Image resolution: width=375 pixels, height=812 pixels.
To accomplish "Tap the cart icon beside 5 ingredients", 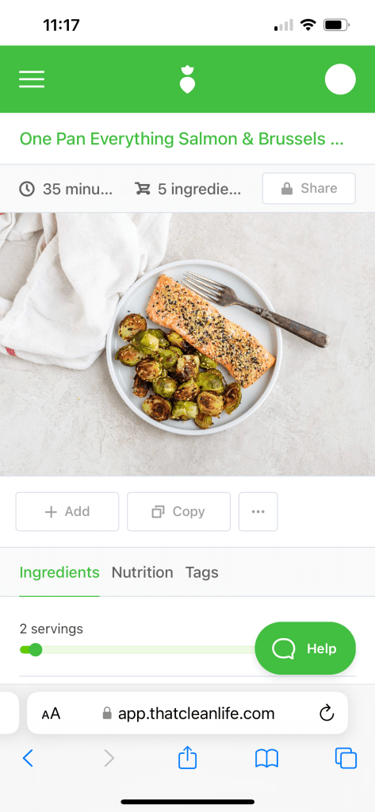I will [142, 188].
